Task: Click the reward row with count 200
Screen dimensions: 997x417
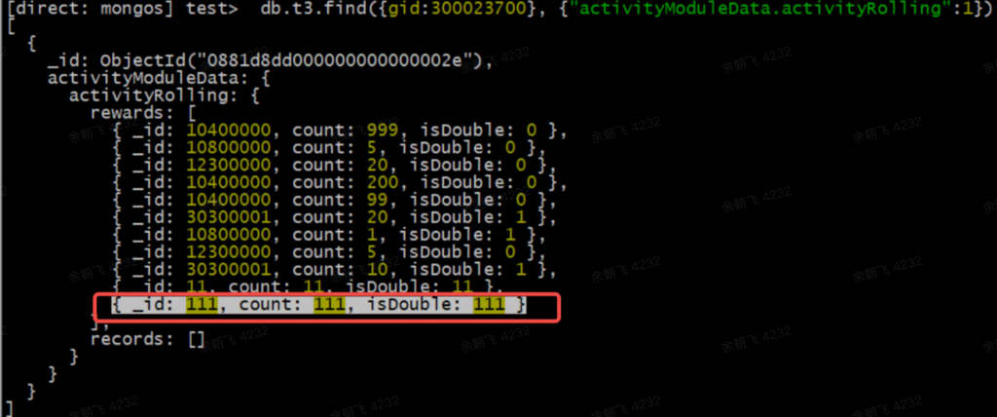Action: point(340,183)
